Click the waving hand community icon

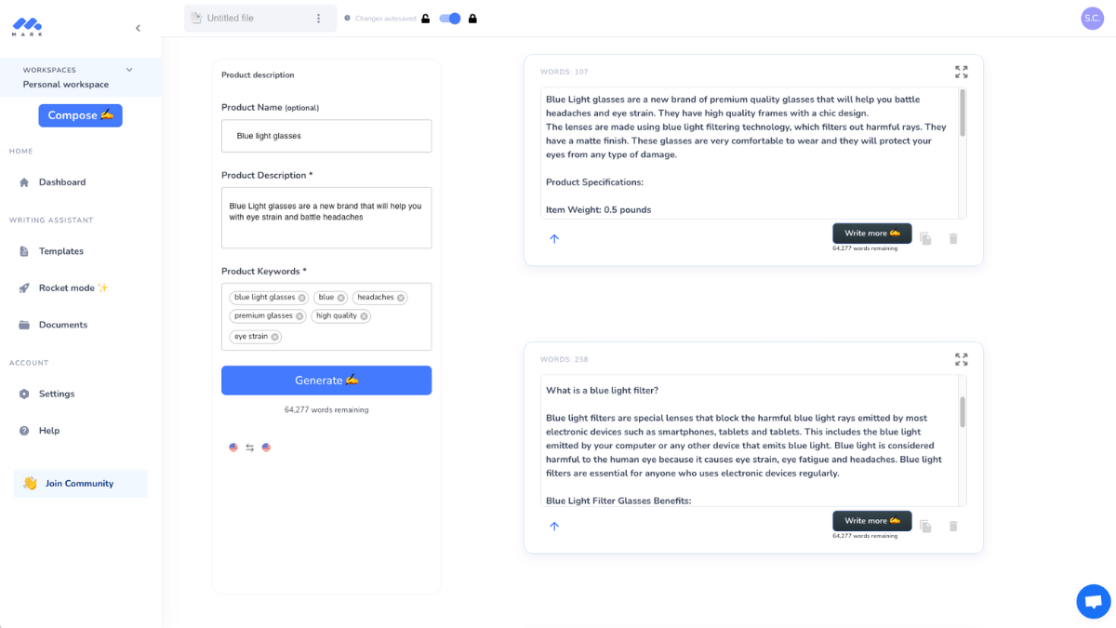(x=30, y=484)
